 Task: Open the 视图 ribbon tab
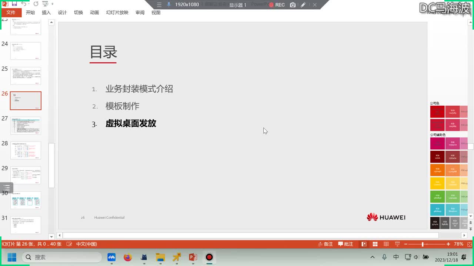(156, 13)
